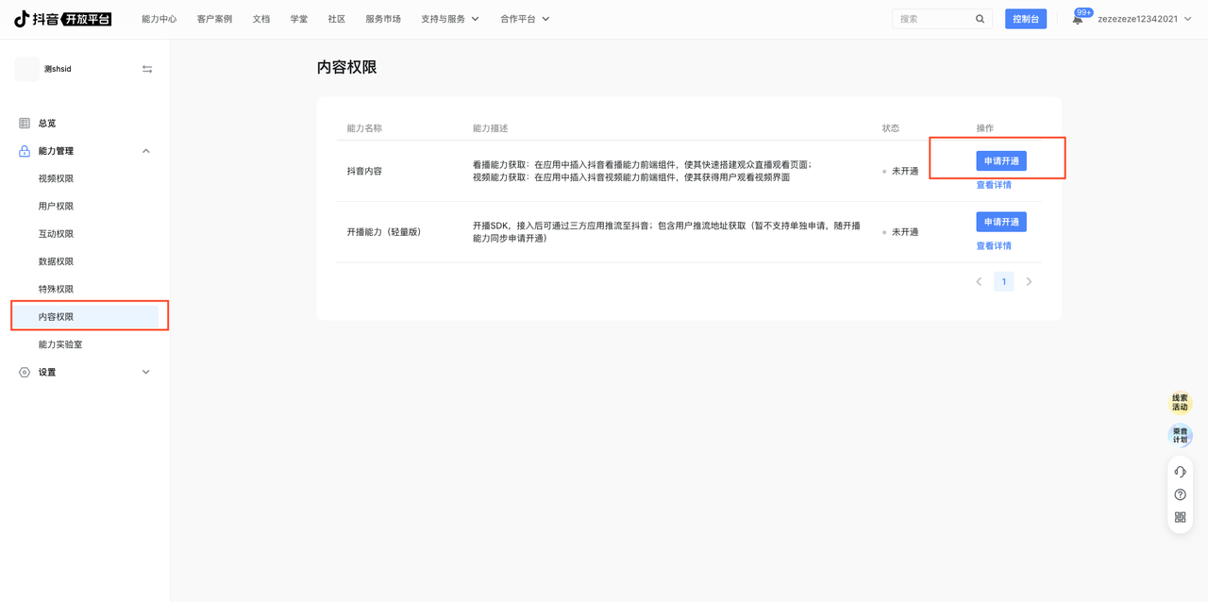1208x602 pixels.
Task: Click the 测shsid app name
Action: click(58, 69)
